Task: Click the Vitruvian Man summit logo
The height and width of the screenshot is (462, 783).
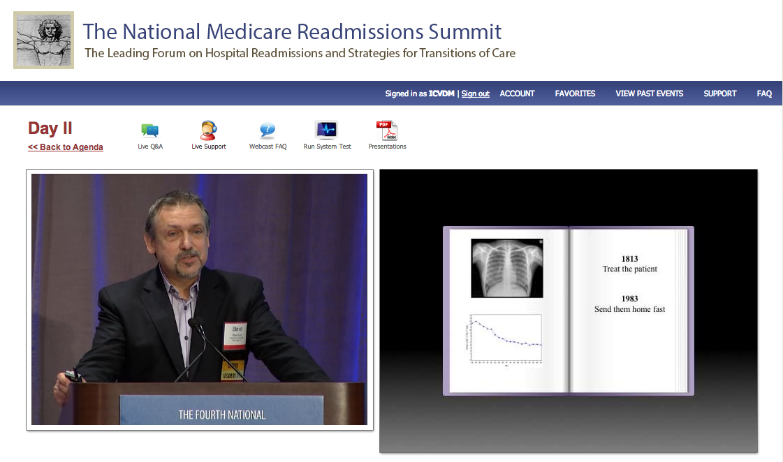Action: (43, 40)
